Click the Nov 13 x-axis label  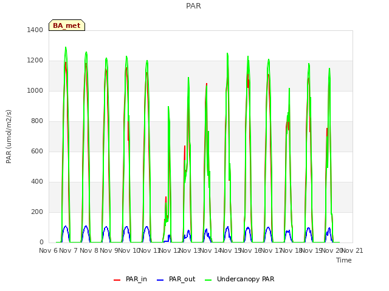point(190,250)
